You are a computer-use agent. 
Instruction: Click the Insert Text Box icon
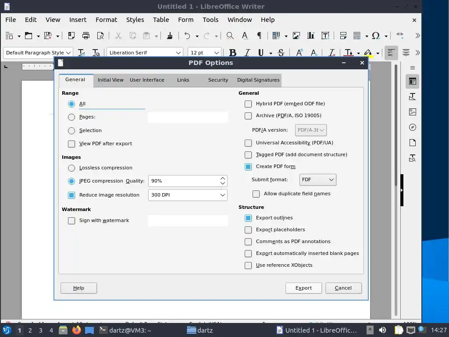tap(325, 36)
